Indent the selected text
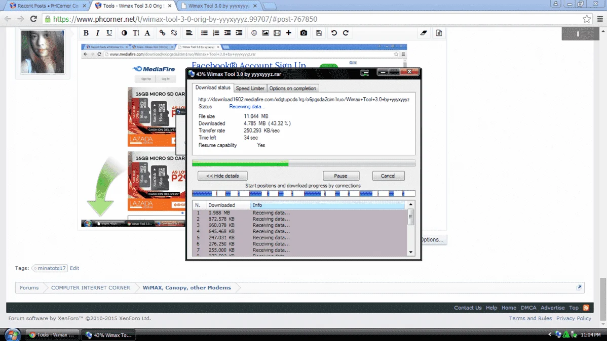The height and width of the screenshot is (341, 607). pos(239,33)
